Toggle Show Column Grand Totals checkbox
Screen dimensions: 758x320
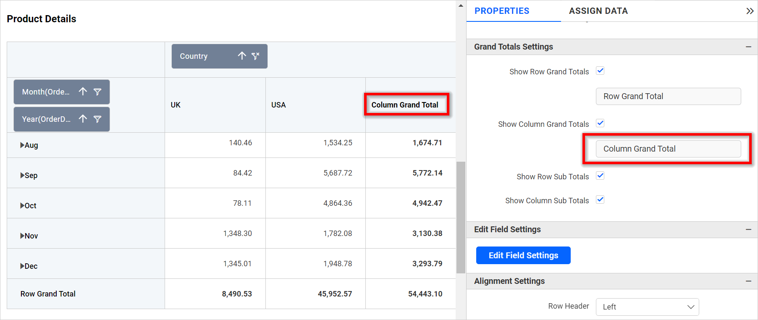pos(600,123)
